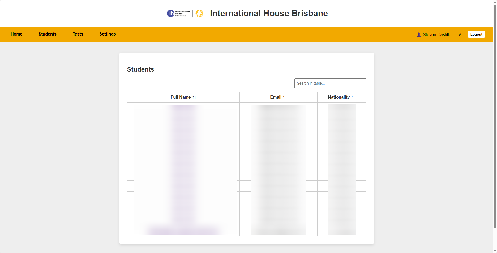Image resolution: width=497 pixels, height=253 pixels.
Task: Open the Students menu item
Action: pyautogui.click(x=48, y=34)
